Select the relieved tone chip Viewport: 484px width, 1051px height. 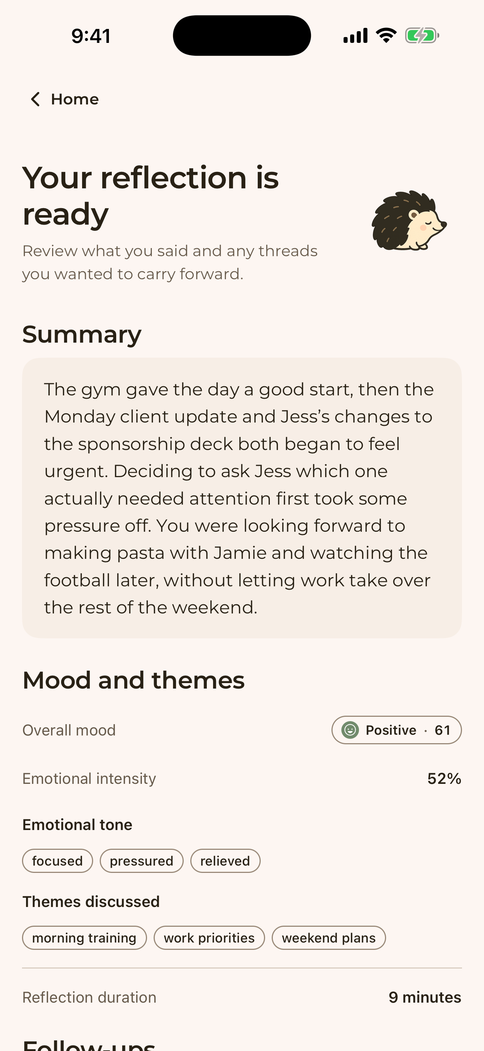(x=225, y=861)
